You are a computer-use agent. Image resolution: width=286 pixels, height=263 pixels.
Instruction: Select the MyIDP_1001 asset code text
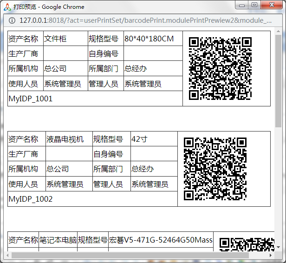click(x=31, y=99)
